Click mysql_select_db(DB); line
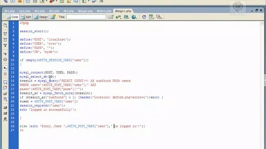Viewport: 266px width, 149px height. pyautogui.click(x=38, y=77)
